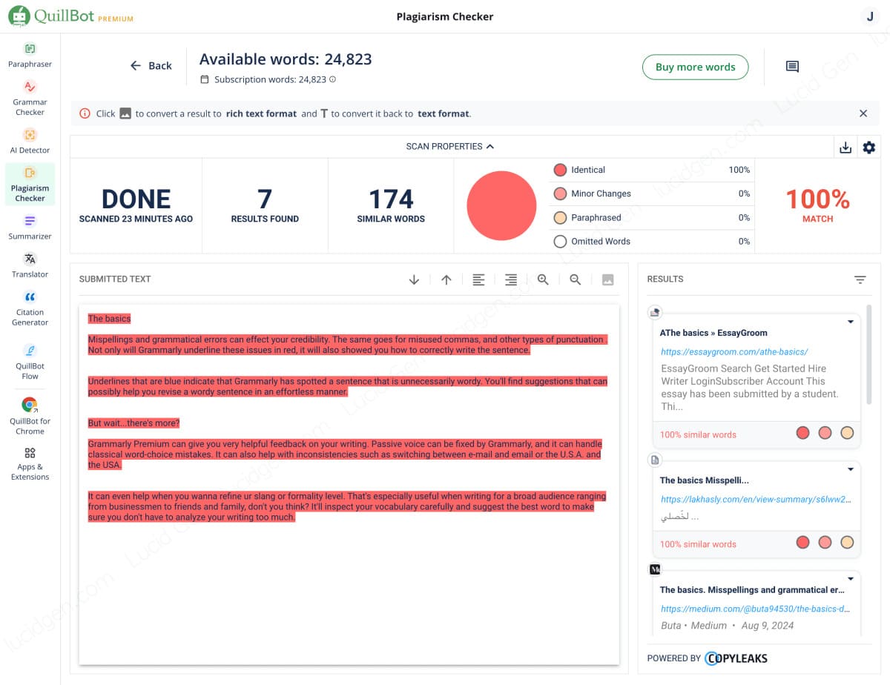Image resolution: width=890 pixels, height=685 pixels.
Task: Jump to previous match with up arrow
Action: [446, 279]
